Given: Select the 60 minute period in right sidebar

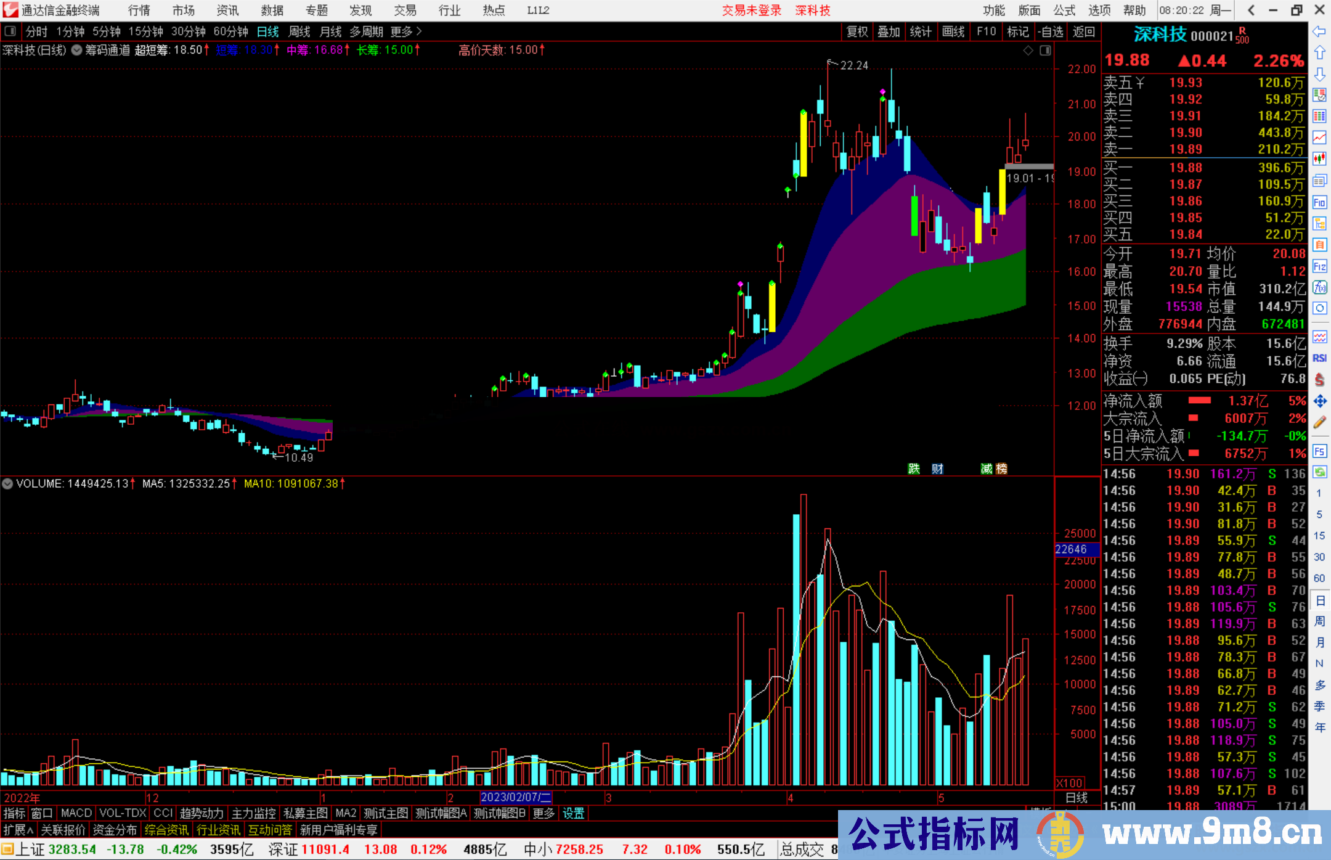Looking at the screenshot, I should click(1319, 578).
